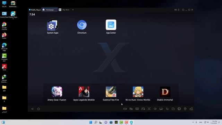Open the operation recorder tool
The height and width of the screenshot is (125, 222).
pos(131,109)
